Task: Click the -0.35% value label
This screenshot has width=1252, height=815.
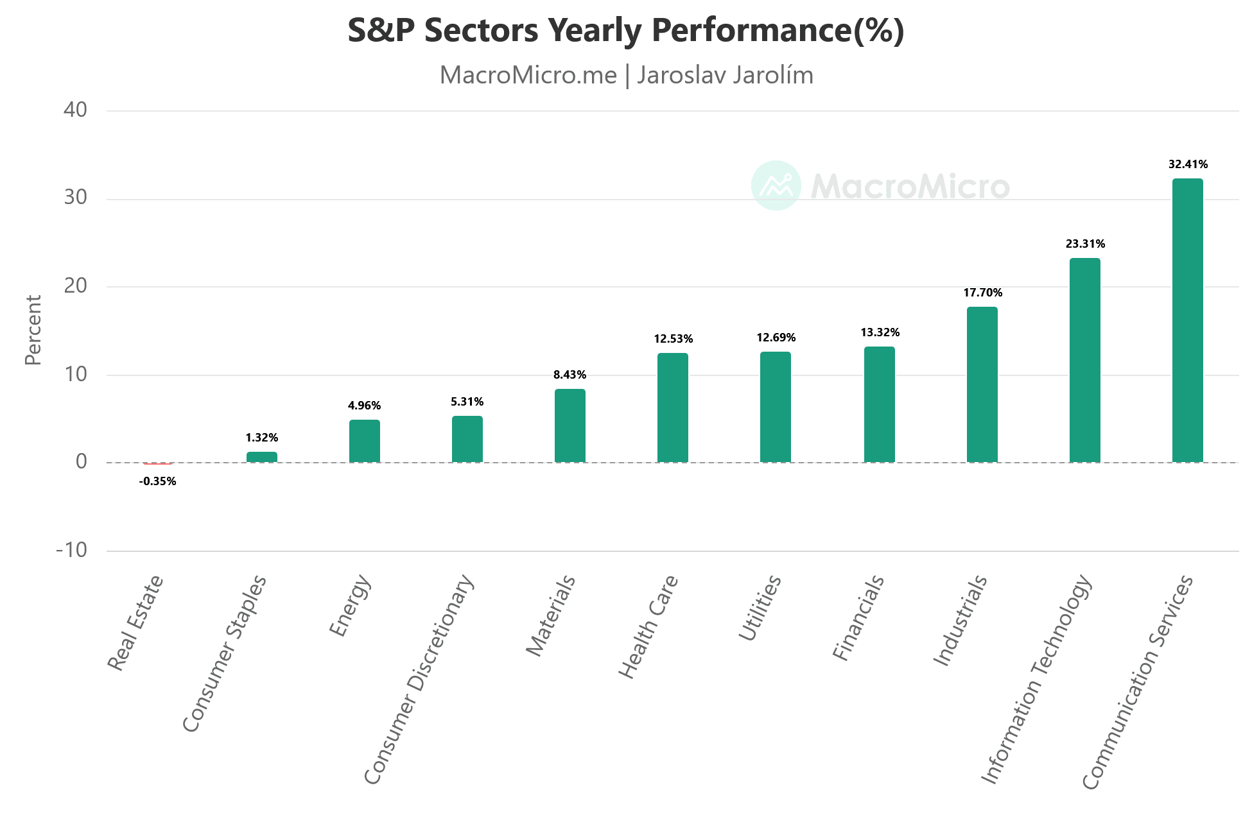Action: 157,481
